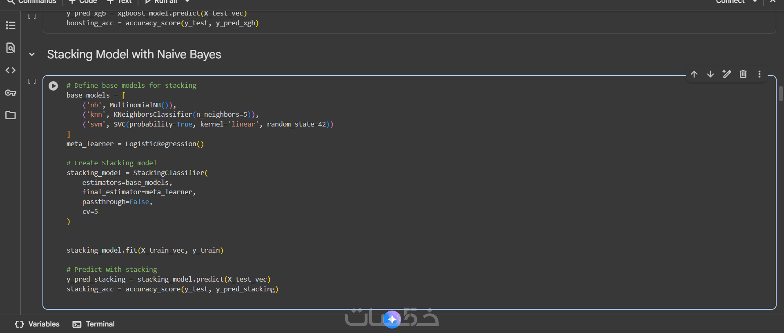Click the Connect runtime button
784x333 pixels.
coord(731,2)
